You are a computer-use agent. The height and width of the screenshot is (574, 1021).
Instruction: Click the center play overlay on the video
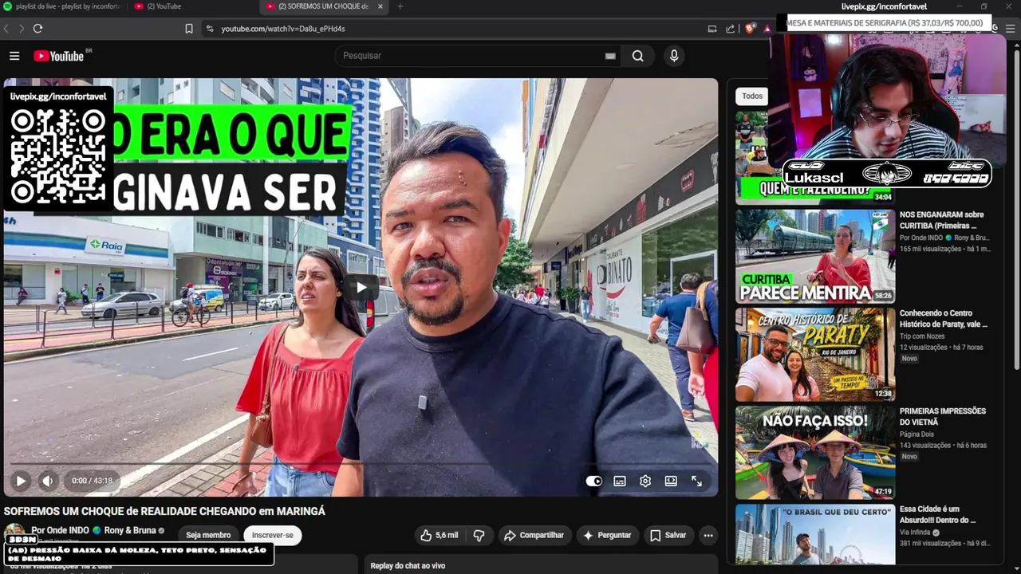(361, 287)
